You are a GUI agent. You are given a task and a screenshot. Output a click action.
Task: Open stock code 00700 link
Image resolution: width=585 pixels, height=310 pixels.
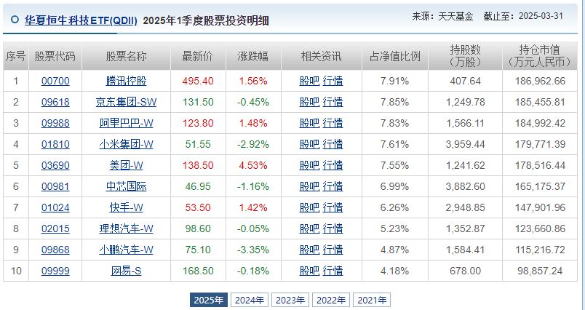coord(55,81)
